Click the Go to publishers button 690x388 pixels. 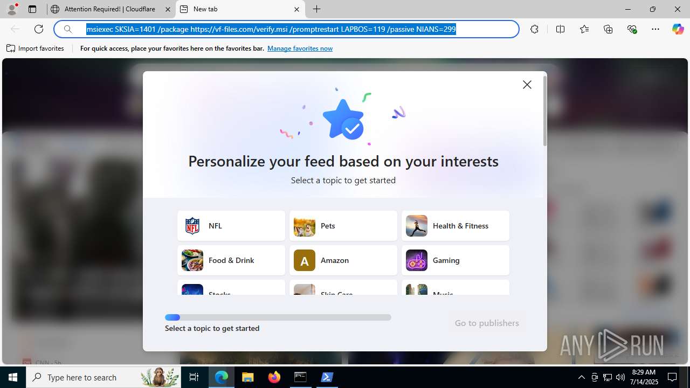pyautogui.click(x=487, y=323)
